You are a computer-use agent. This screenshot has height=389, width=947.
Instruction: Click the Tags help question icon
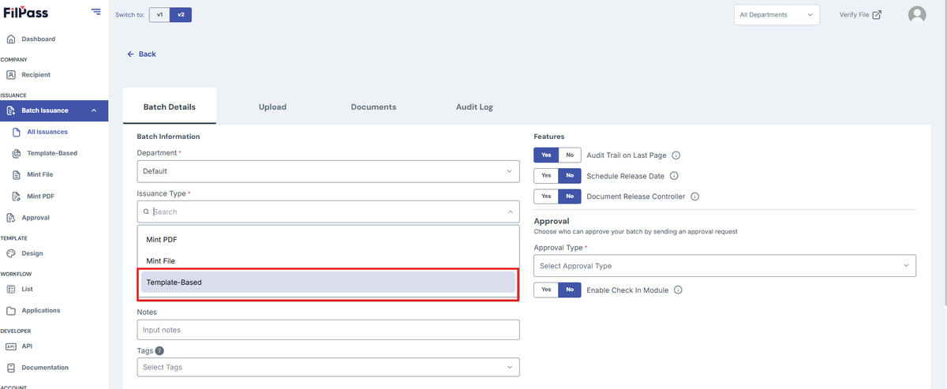pos(159,350)
